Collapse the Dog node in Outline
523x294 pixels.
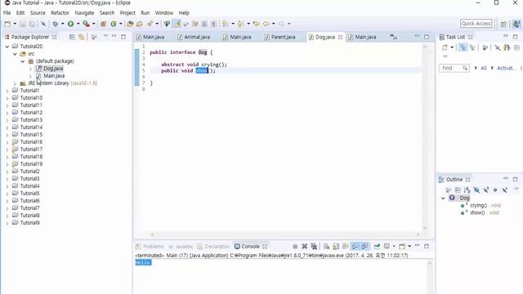(443, 198)
